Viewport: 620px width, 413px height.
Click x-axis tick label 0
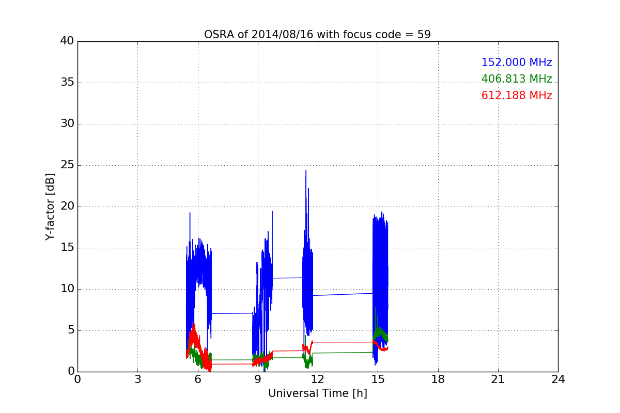coord(78,379)
